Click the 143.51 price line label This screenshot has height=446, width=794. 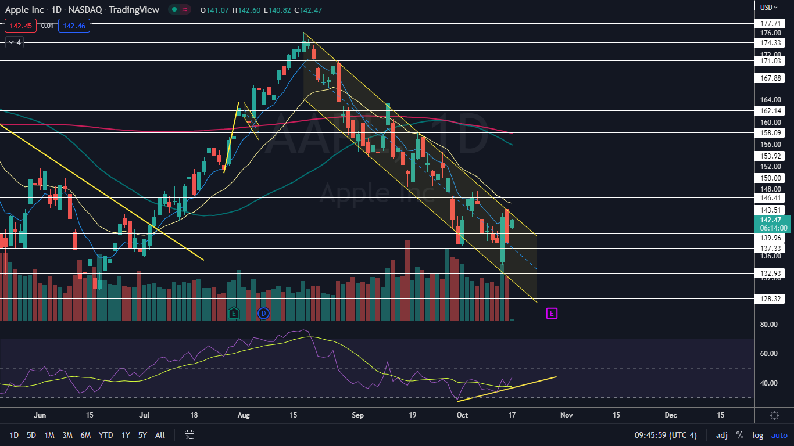click(770, 210)
